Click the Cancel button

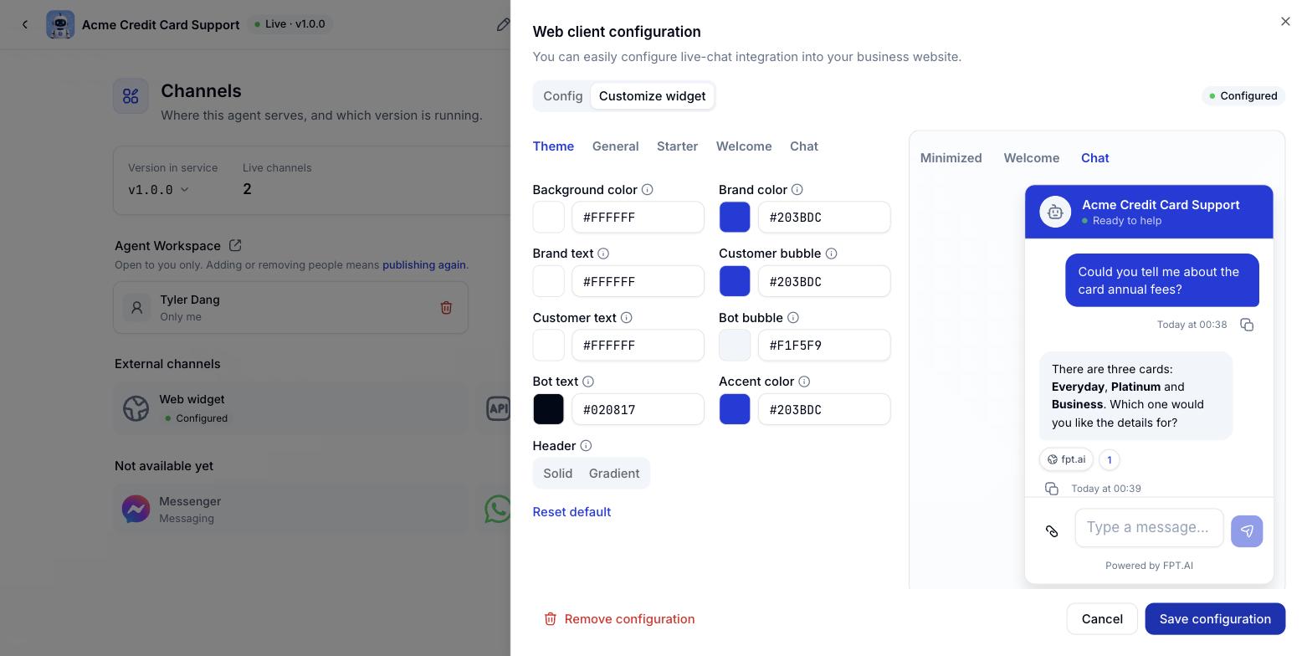1102,619
